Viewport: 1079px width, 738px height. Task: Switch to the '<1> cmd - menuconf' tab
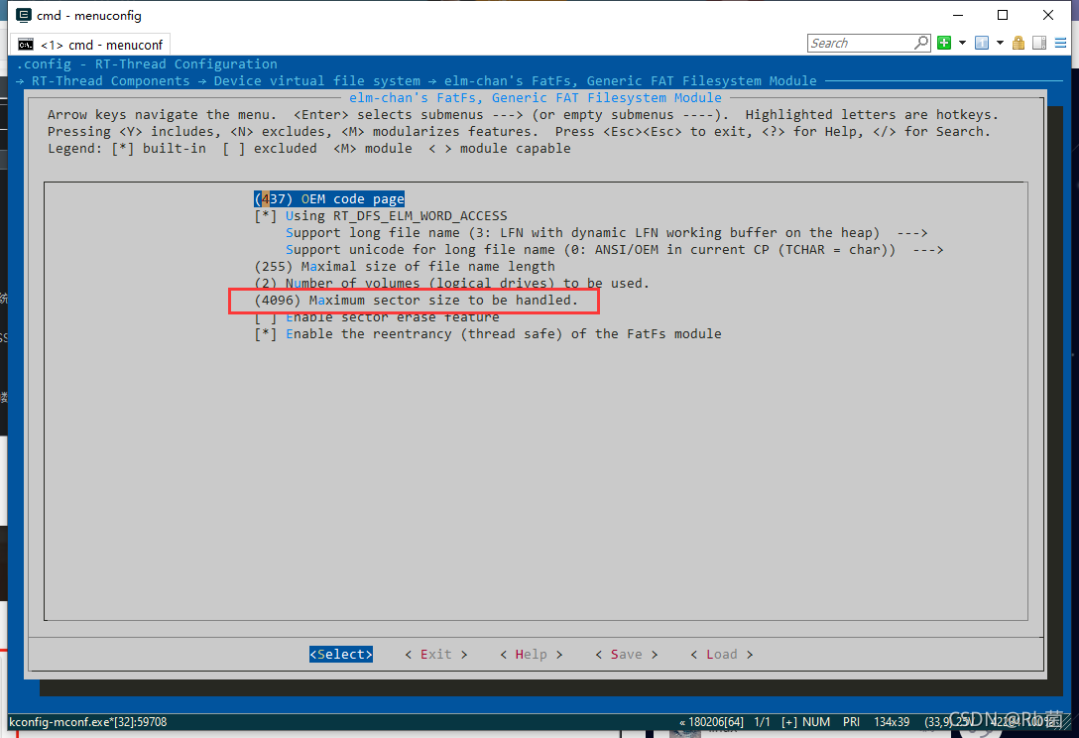[x=90, y=45]
